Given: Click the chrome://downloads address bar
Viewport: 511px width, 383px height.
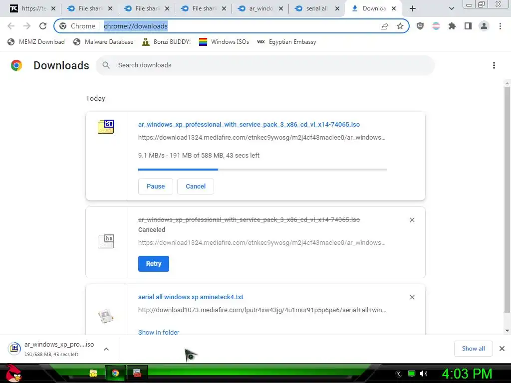Looking at the screenshot, I should point(232,26).
